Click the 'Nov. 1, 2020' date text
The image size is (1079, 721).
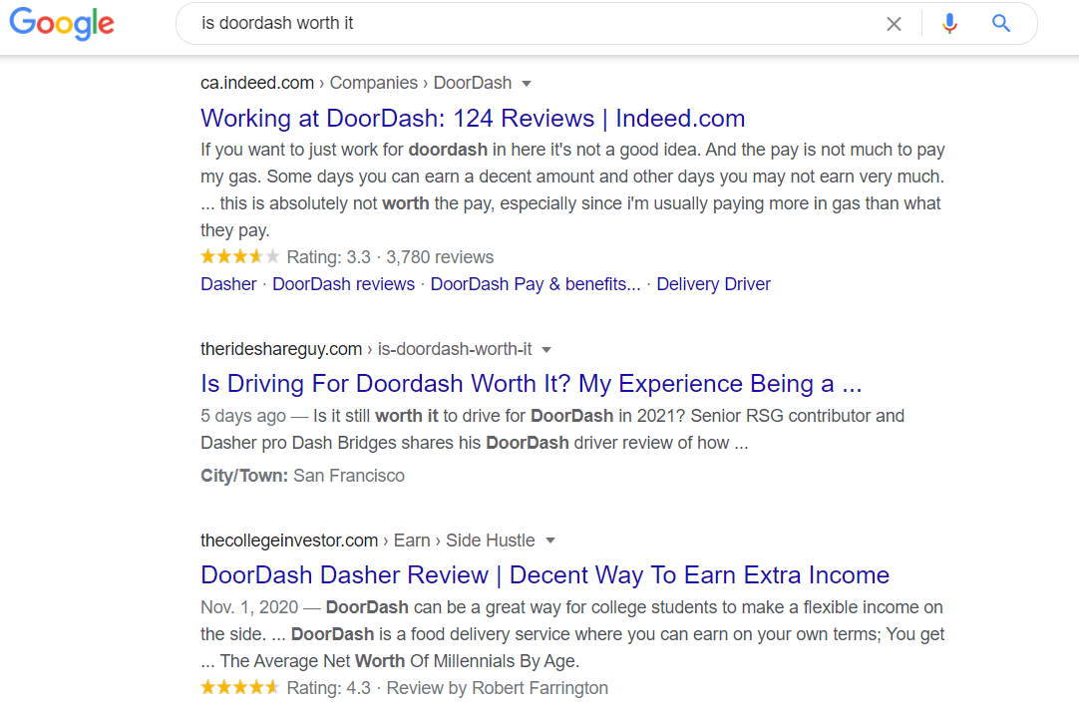(249, 607)
